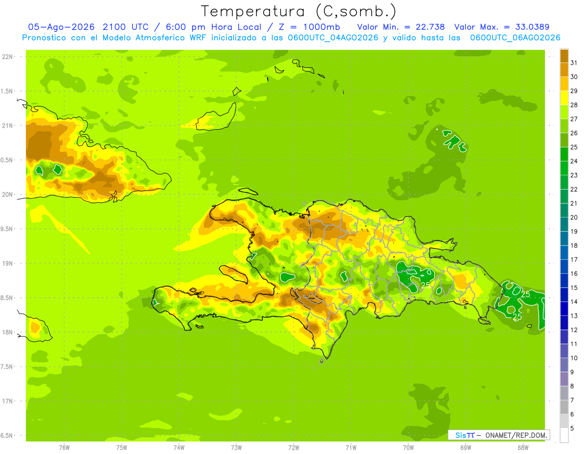Click the '70W' longitude axis label
Image resolution: width=587 pixels, height=454 pixels.
click(x=408, y=448)
